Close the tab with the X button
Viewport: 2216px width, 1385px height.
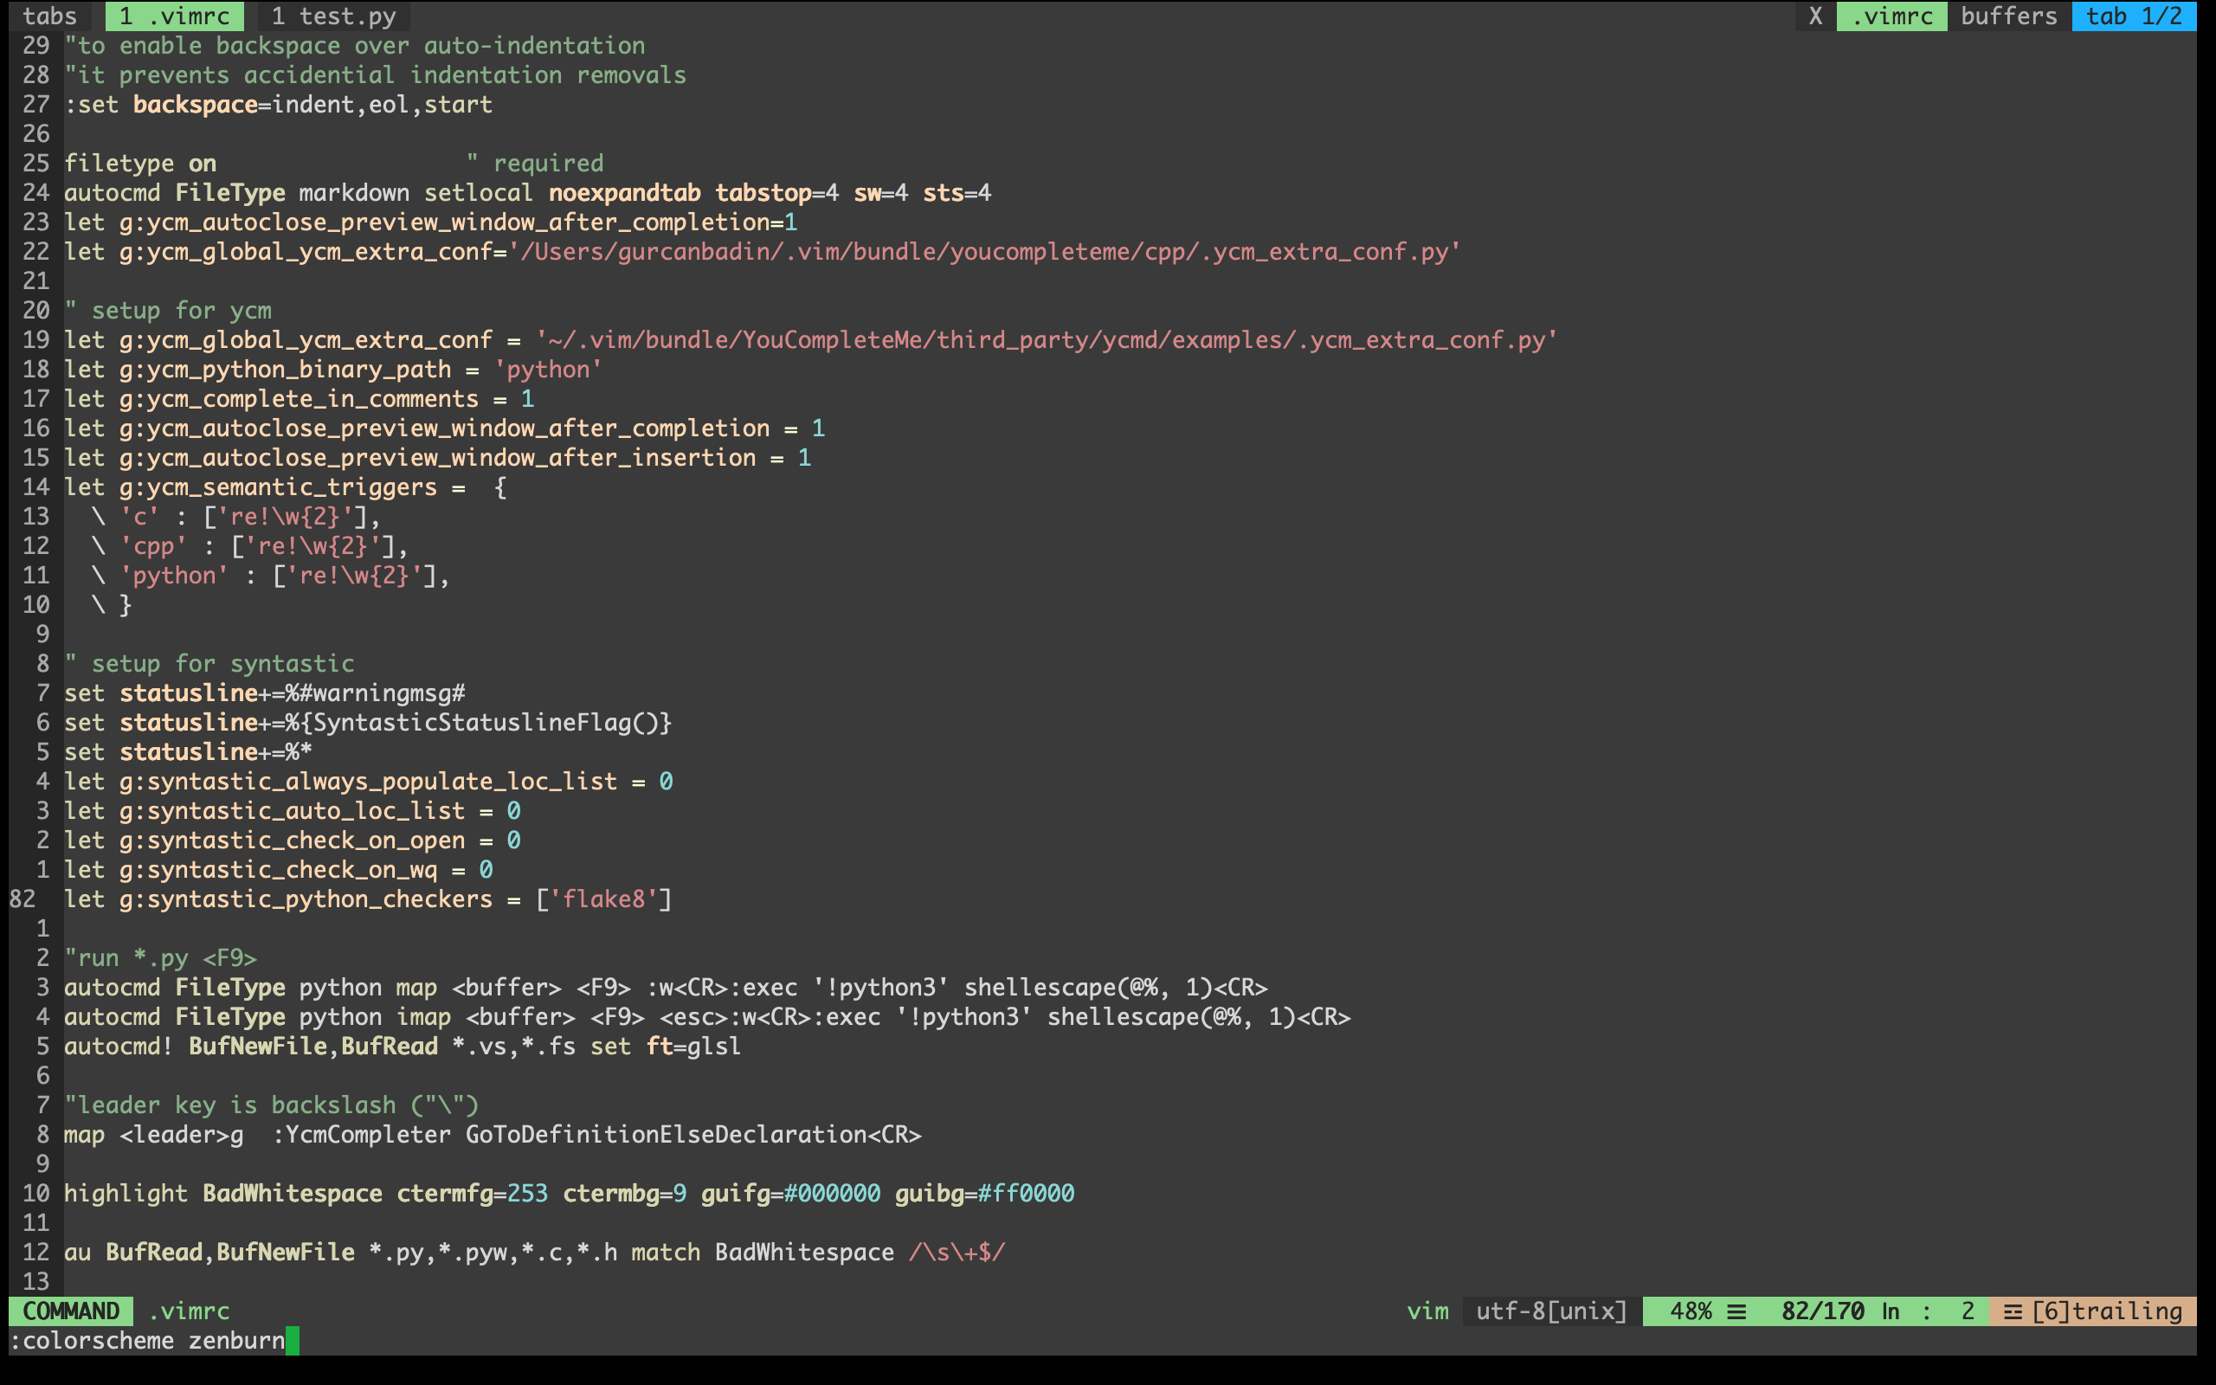point(1815,16)
